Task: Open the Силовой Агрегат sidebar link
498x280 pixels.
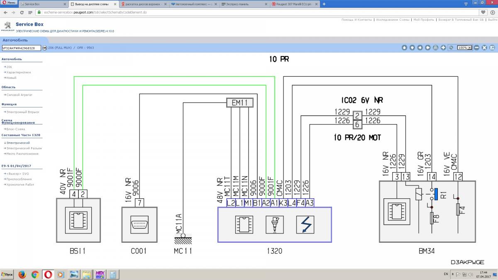Action: (19, 95)
